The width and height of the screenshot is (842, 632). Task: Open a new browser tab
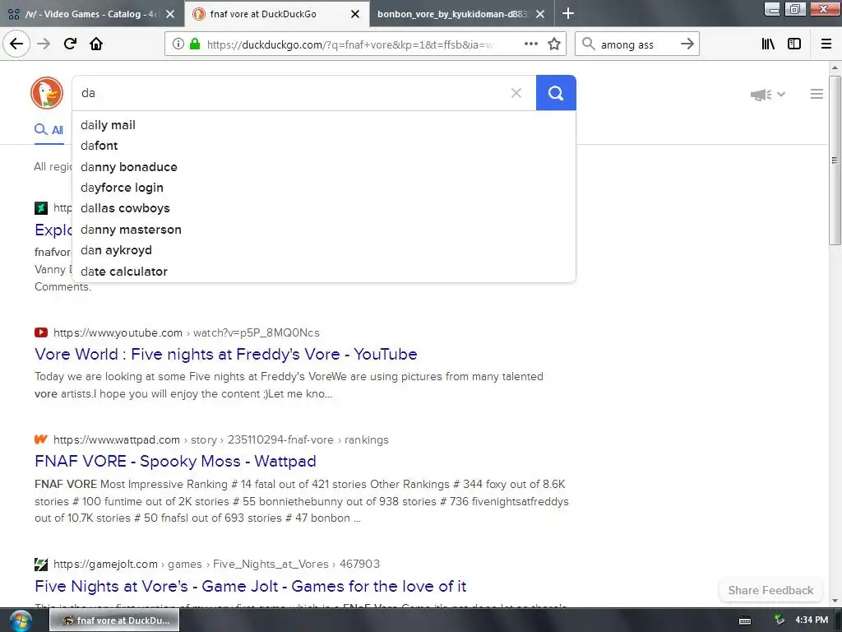point(567,13)
